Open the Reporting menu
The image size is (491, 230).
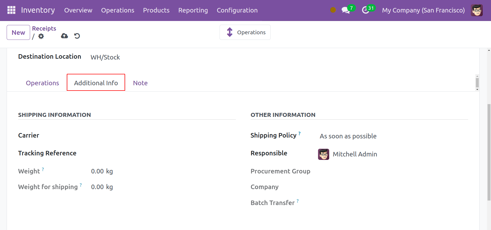[x=193, y=10]
